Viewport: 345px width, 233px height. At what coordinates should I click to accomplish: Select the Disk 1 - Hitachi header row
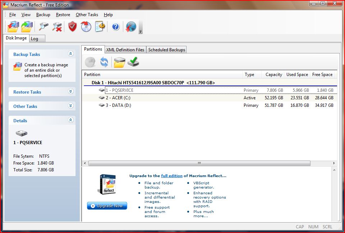pos(210,83)
